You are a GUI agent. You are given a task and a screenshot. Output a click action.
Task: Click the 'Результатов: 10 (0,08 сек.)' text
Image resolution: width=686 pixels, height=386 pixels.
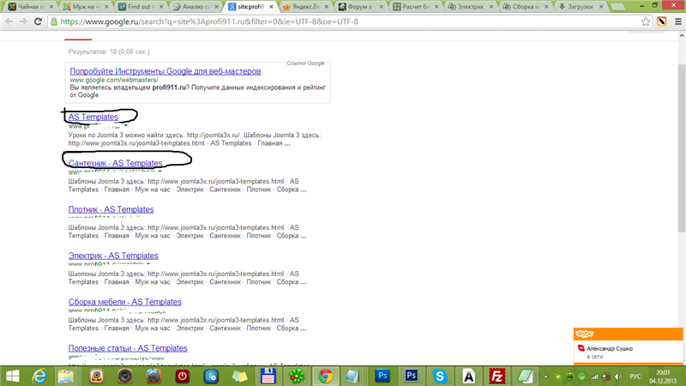click(109, 51)
